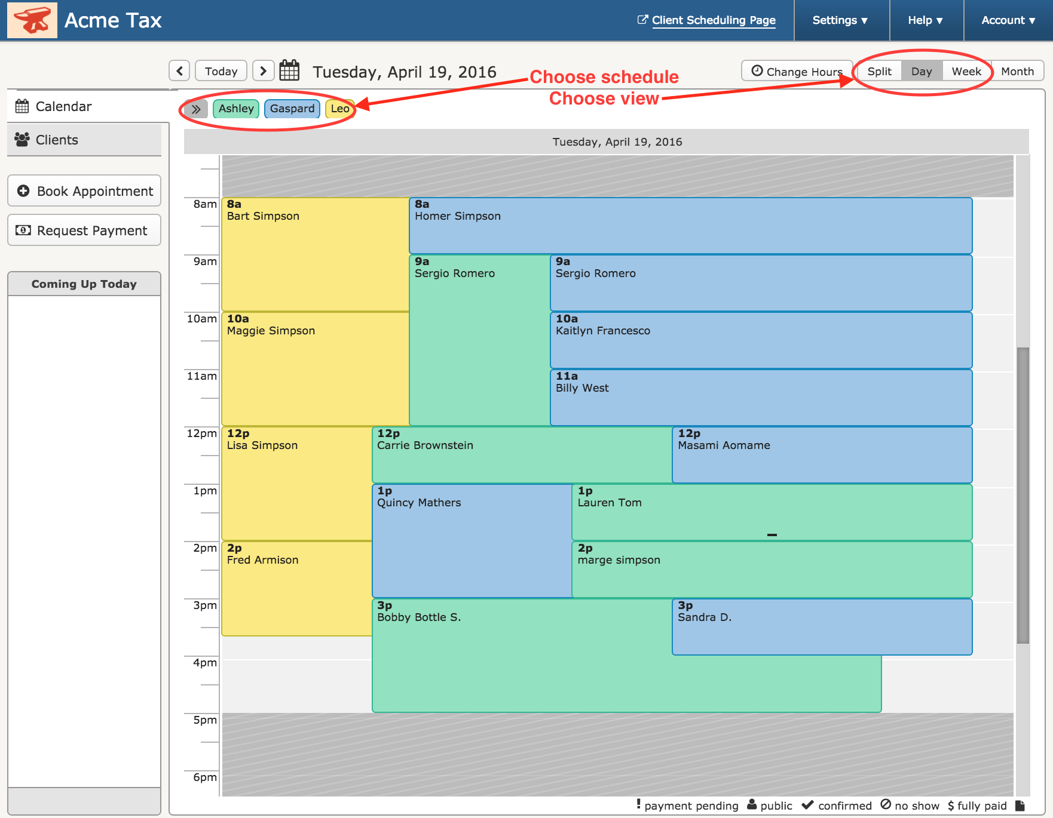Screen dimensions: 1053x818
Task: Open Quincy Mathers 1p appointment
Action: [472, 541]
